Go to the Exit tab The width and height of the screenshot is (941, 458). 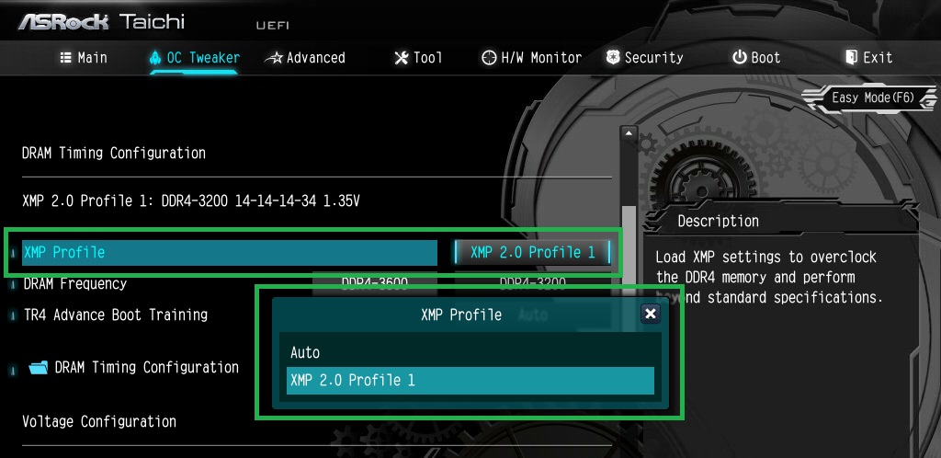coord(869,58)
